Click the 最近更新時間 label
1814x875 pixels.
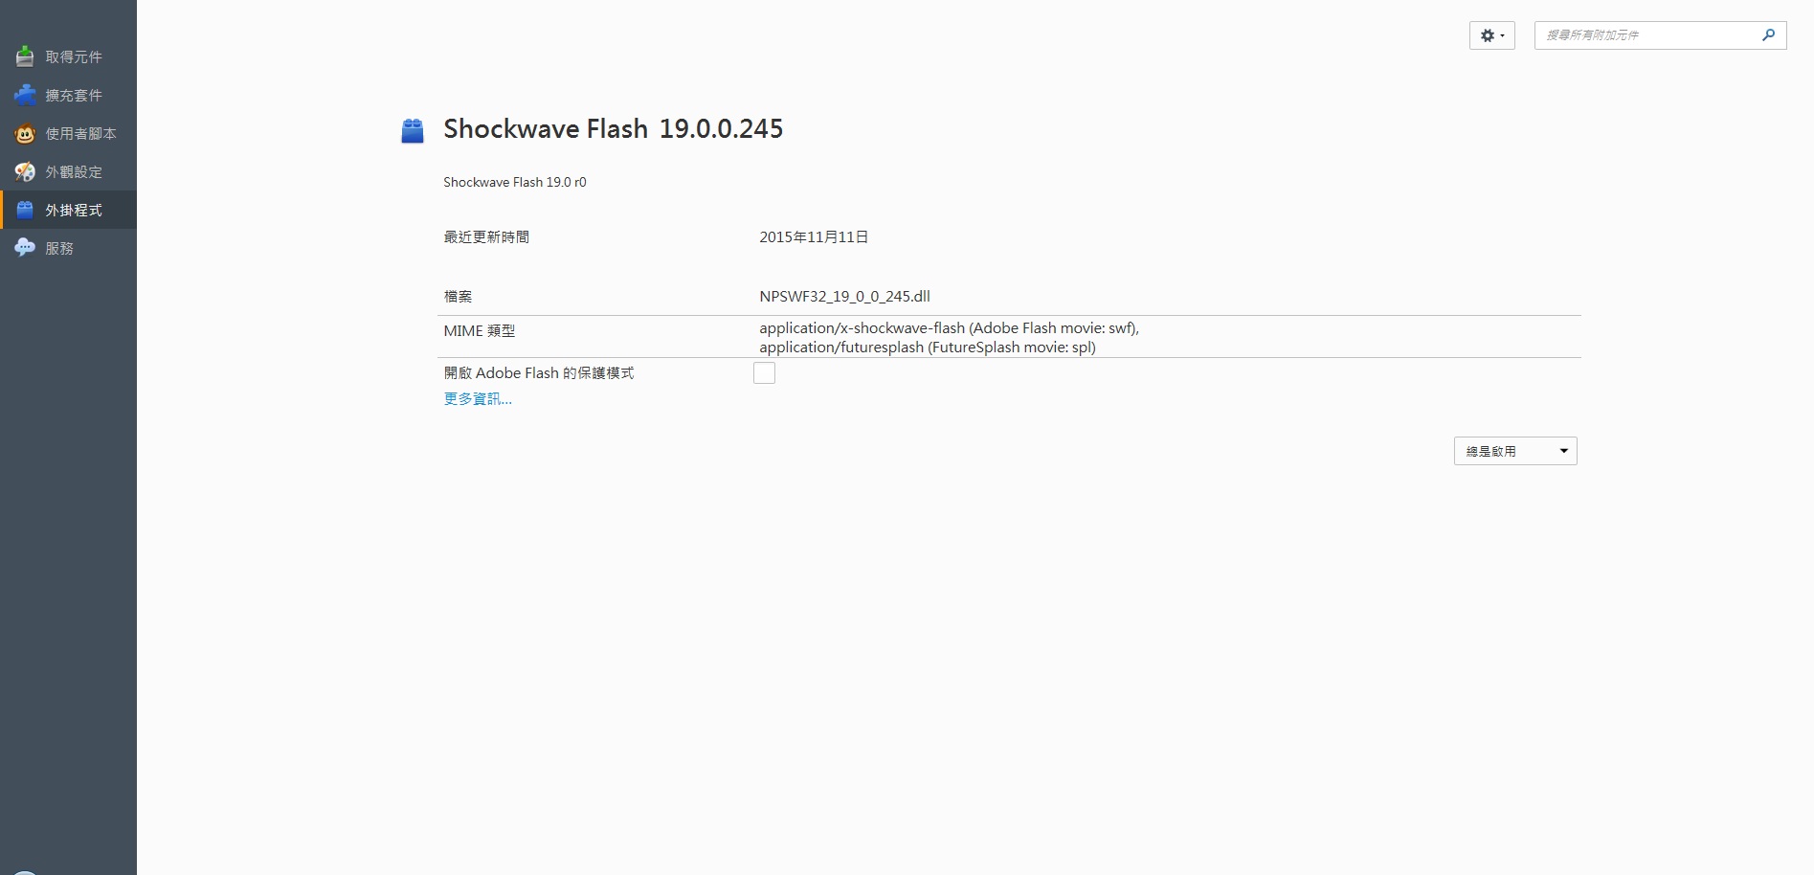point(486,237)
